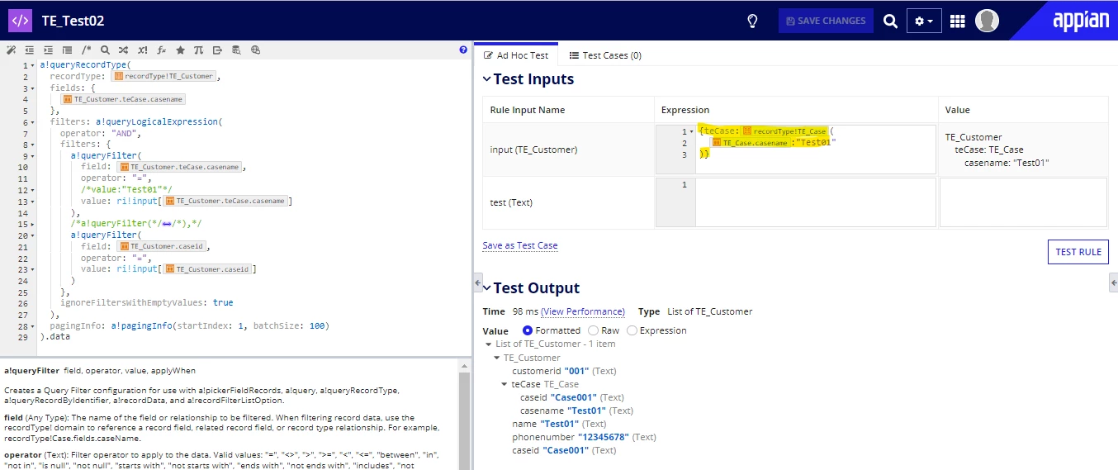This screenshot has width=1118, height=470.
Task: Select the Formatted value radio button
Action: pos(528,330)
